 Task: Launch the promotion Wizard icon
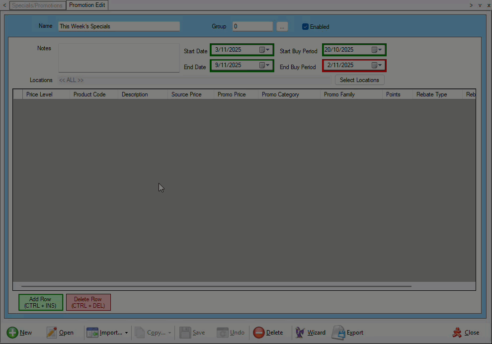pyautogui.click(x=300, y=333)
